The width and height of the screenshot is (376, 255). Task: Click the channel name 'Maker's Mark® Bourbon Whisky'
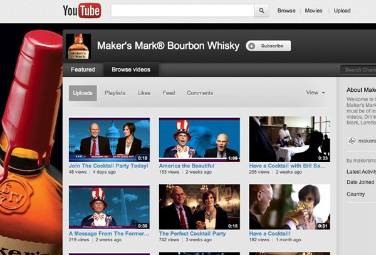click(168, 46)
